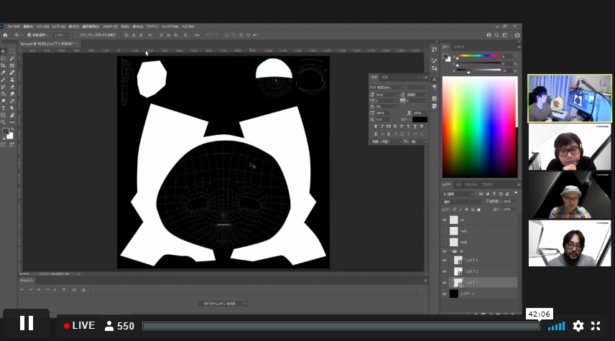Open the search icon in options bar
The image size is (615, 341).
coord(496,35)
